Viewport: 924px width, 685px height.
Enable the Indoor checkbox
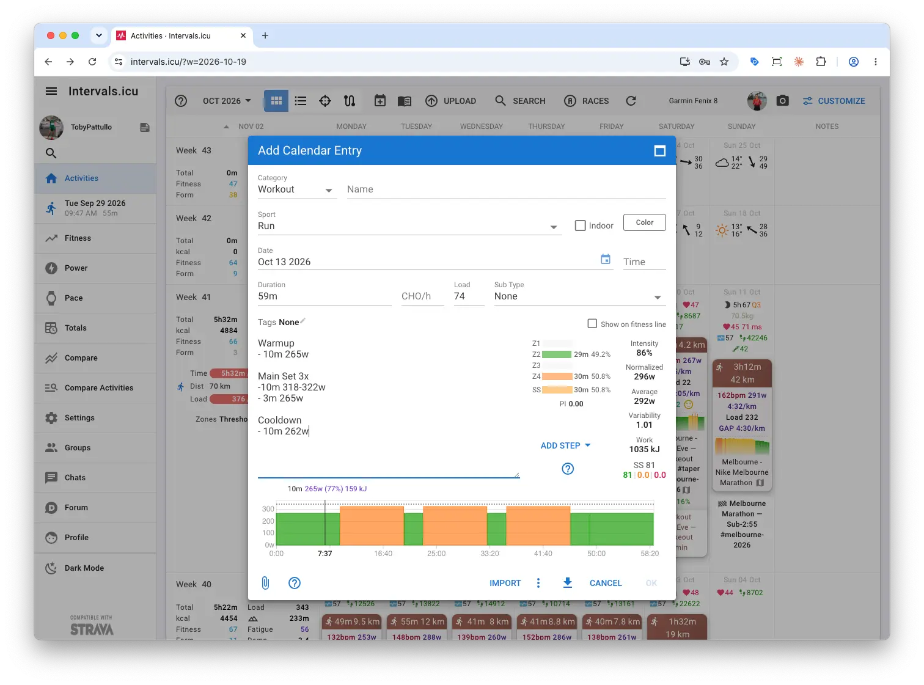[581, 225]
